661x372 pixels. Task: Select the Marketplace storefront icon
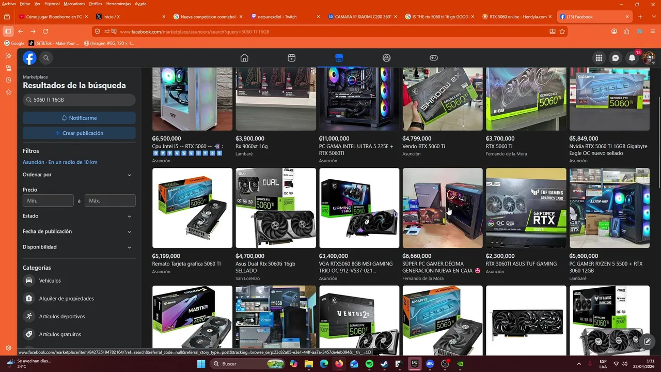pyautogui.click(x=339, y=58)
